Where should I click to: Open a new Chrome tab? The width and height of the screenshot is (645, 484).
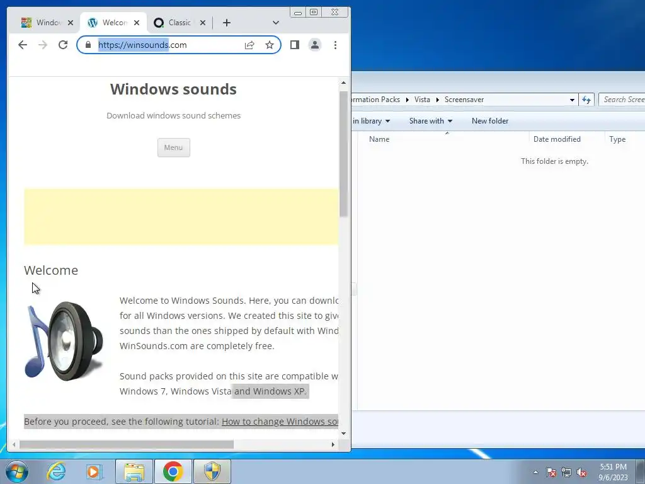[227, 23]
